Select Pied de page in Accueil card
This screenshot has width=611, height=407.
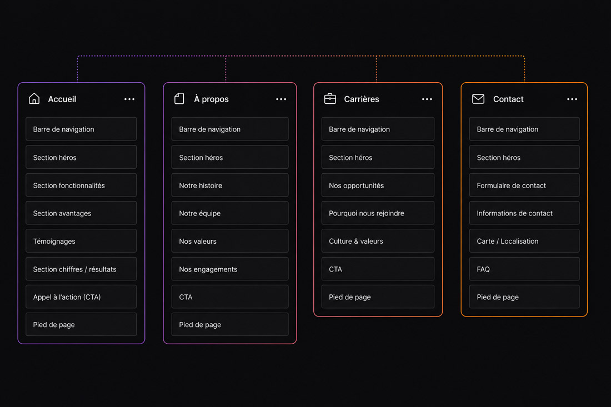(81, 324)
